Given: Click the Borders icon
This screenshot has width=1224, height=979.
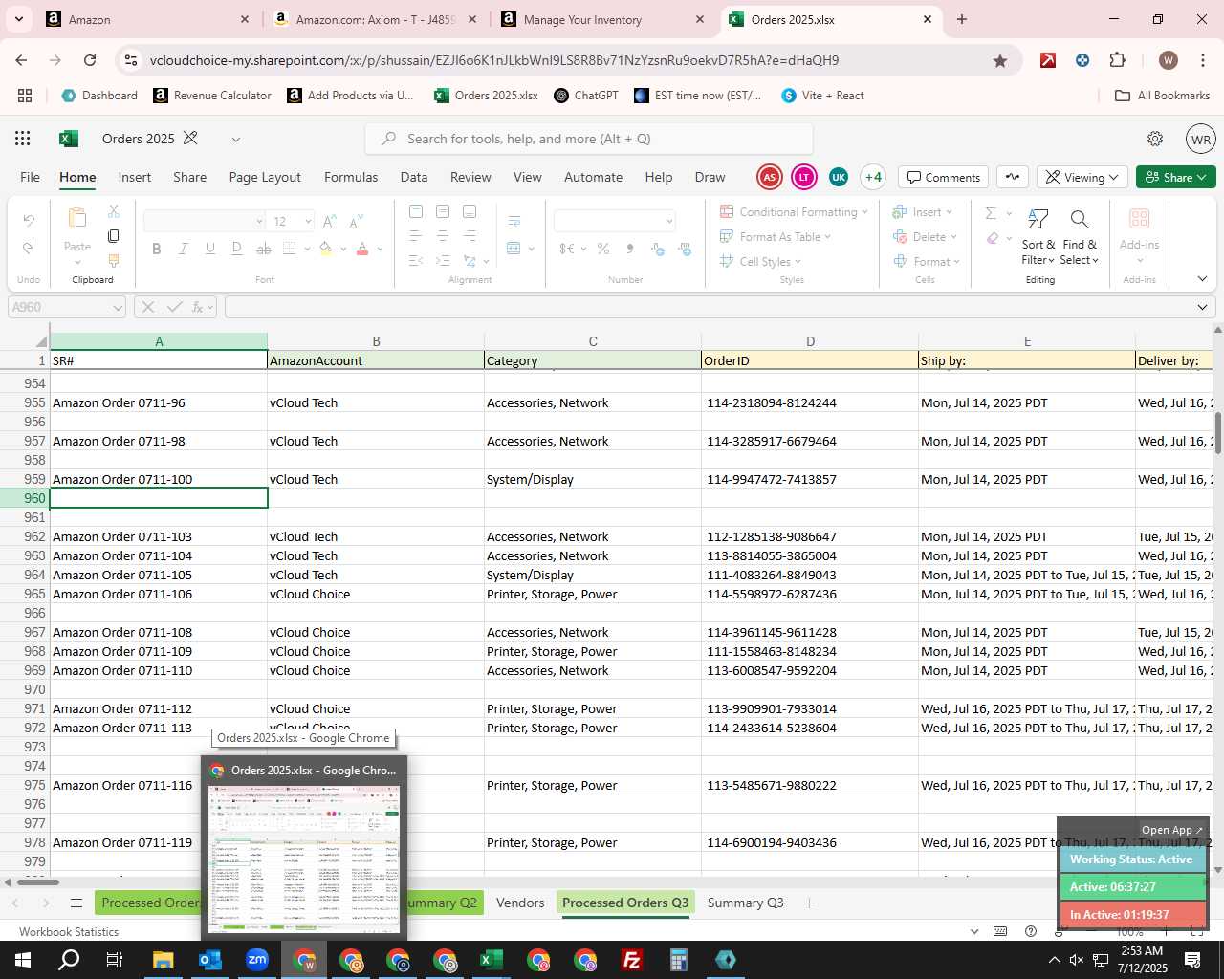Looking at the screenshot, I should (x=290, y=249).
